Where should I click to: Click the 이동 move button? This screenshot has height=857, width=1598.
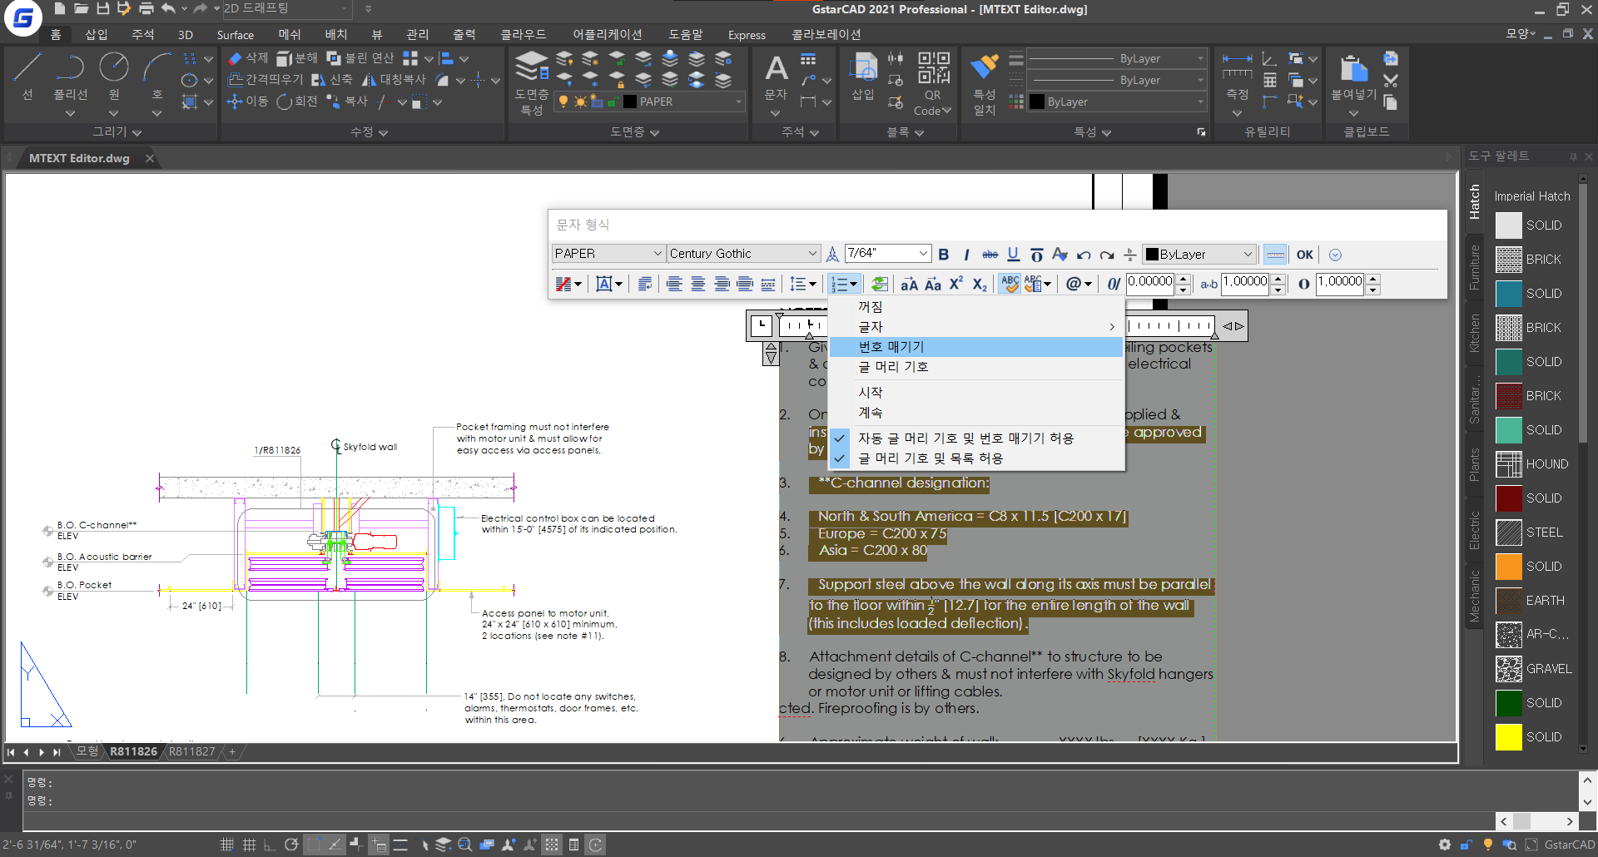coord(248,102)
